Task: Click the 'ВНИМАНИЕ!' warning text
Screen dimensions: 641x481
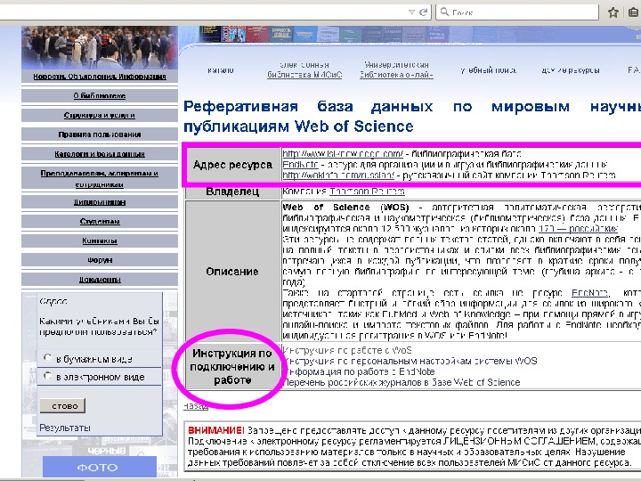Action: click(215, 430)
